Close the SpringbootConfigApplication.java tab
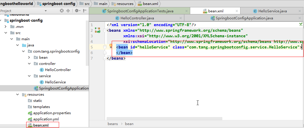The height and width of the screenshot is (128, 304). [300, 18]
